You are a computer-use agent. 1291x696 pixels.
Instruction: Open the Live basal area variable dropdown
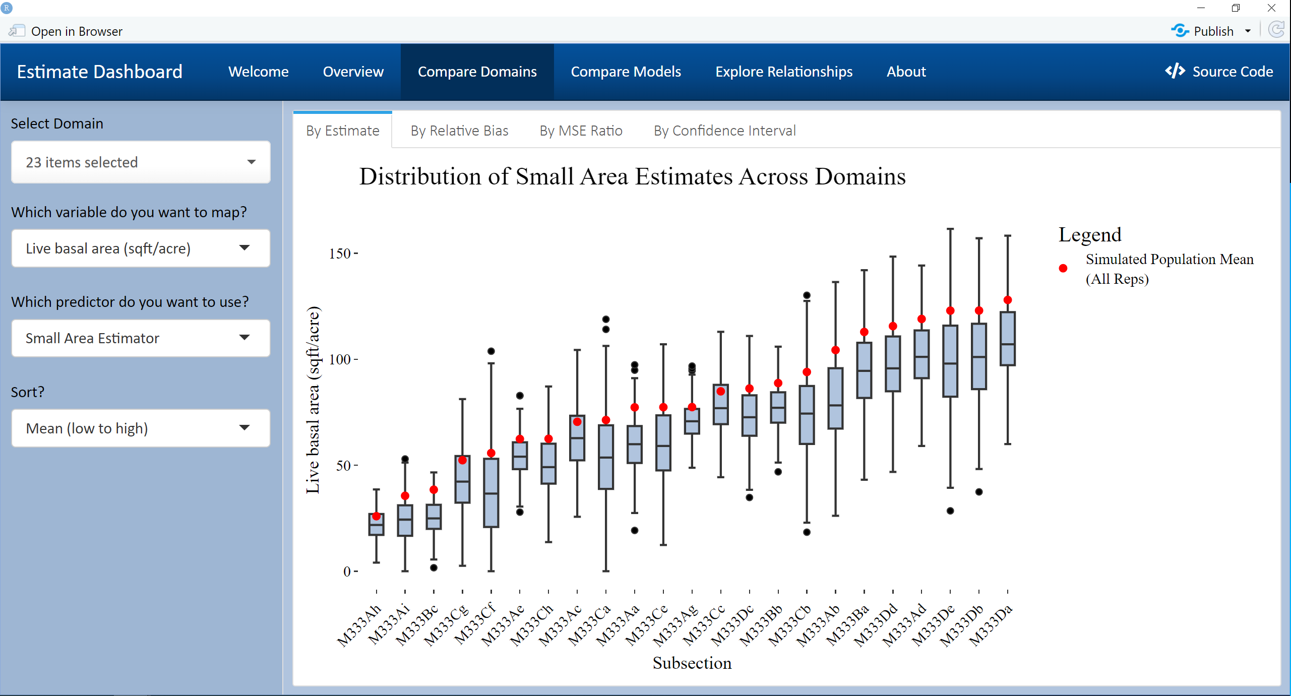click(x=141, y=248)
